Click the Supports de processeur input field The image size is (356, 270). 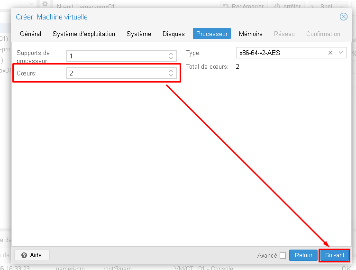point(116,56)
